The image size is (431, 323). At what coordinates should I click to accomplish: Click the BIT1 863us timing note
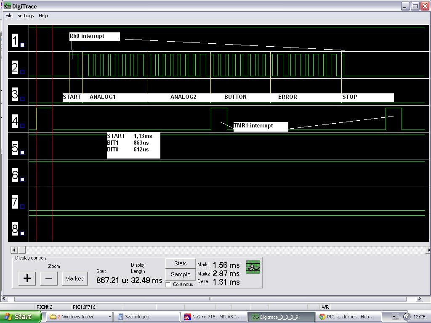click(128, 143)
